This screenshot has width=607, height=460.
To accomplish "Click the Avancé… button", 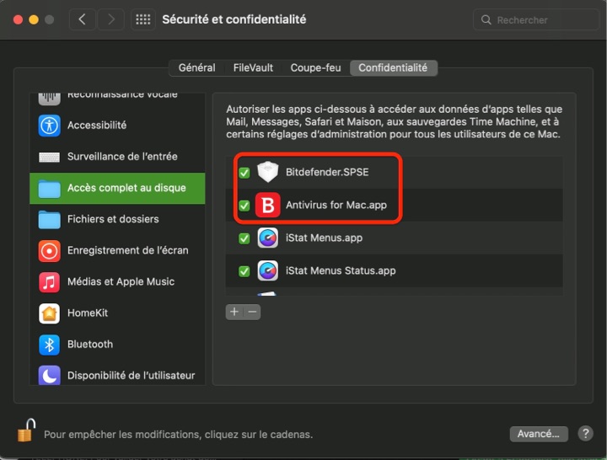I will 538,434.
